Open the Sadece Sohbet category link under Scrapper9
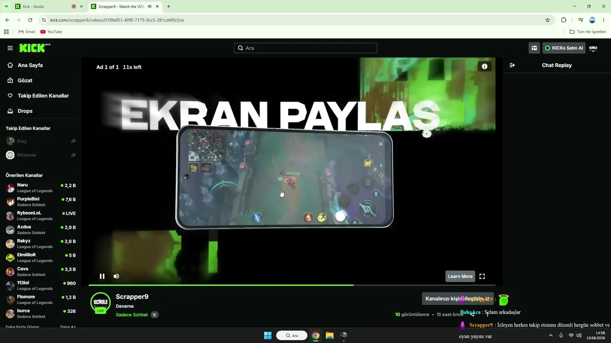Image resolution: width=611 pixels, height=343 pixels. (x=132, y=315)
